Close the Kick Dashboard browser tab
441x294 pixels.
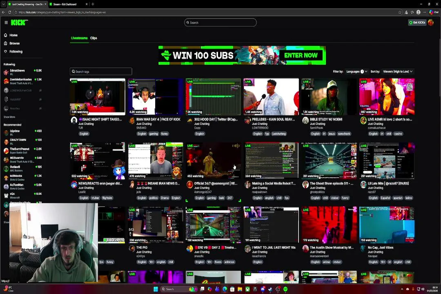pyautogui.click(x=86, y=4)
